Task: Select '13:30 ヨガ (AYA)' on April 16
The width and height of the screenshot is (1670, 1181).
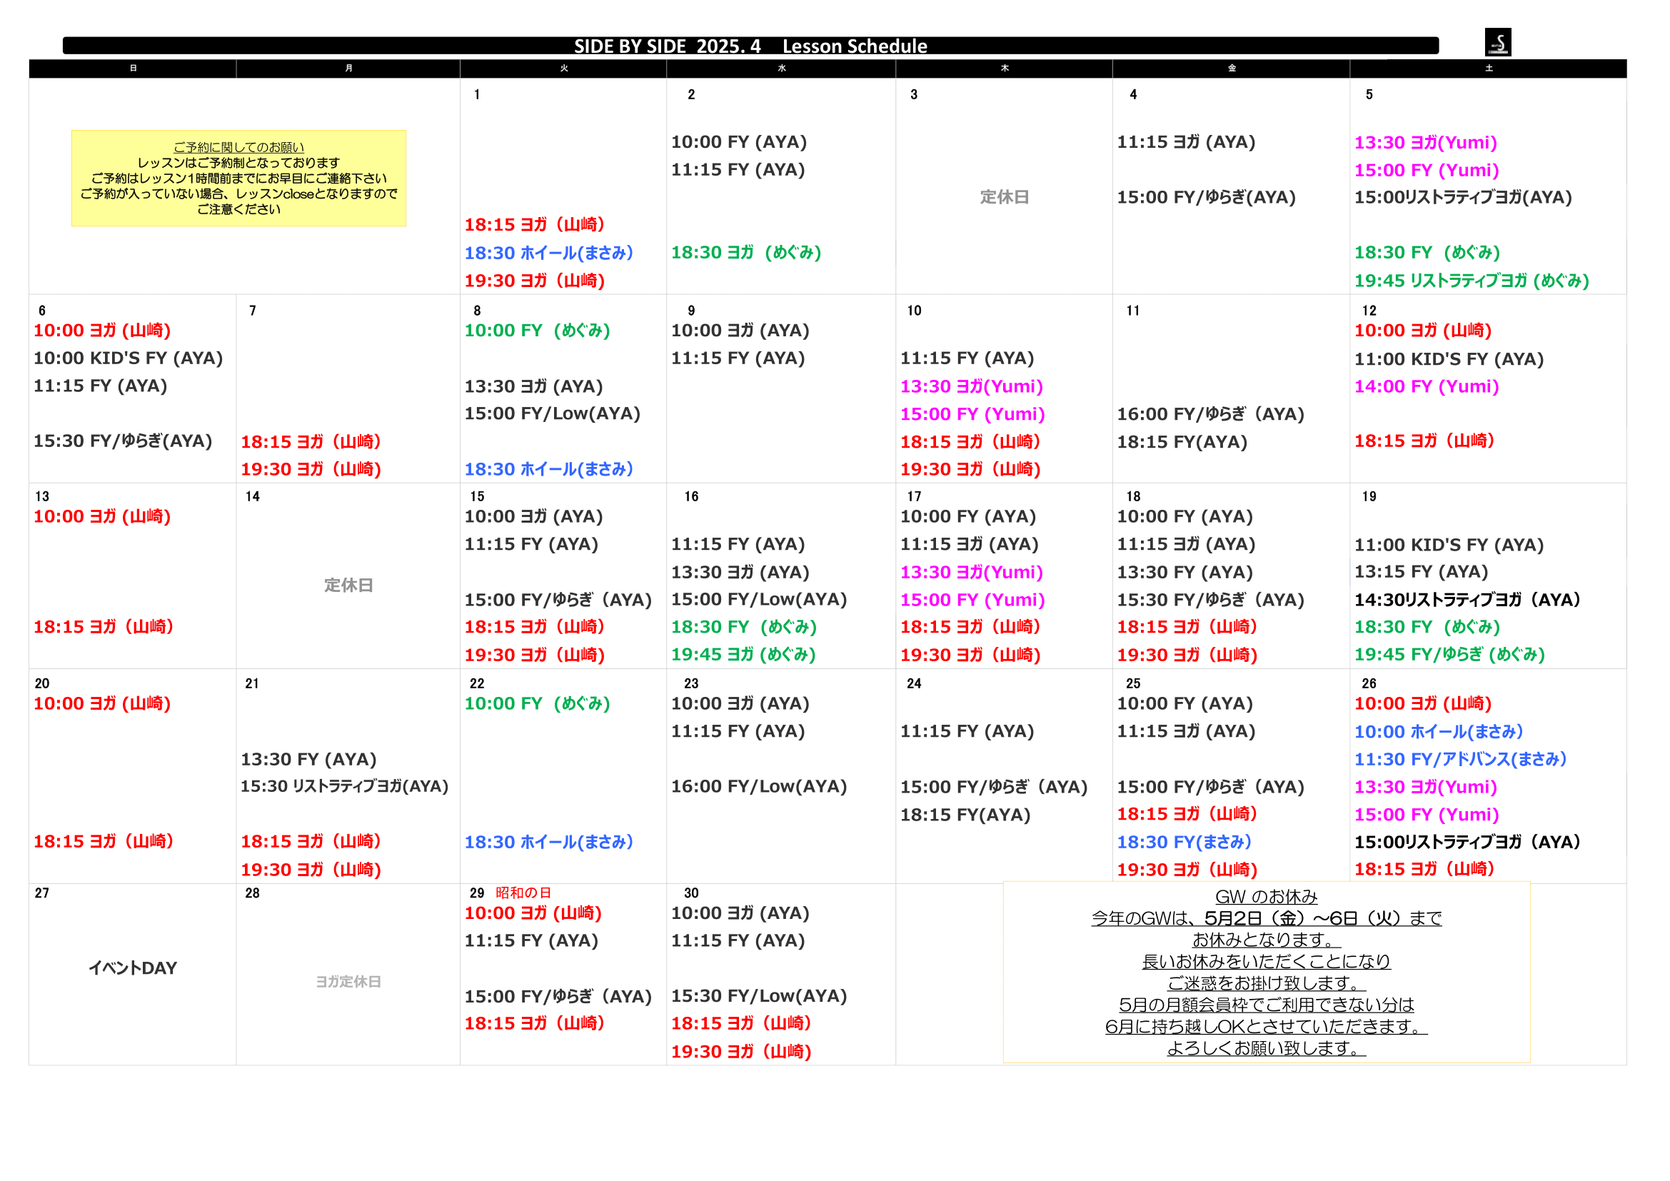Action: pyautogui.click(x=740, y=573)
